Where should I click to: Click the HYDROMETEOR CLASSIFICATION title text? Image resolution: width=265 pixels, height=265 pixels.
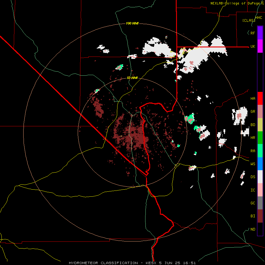coord(103,263)
